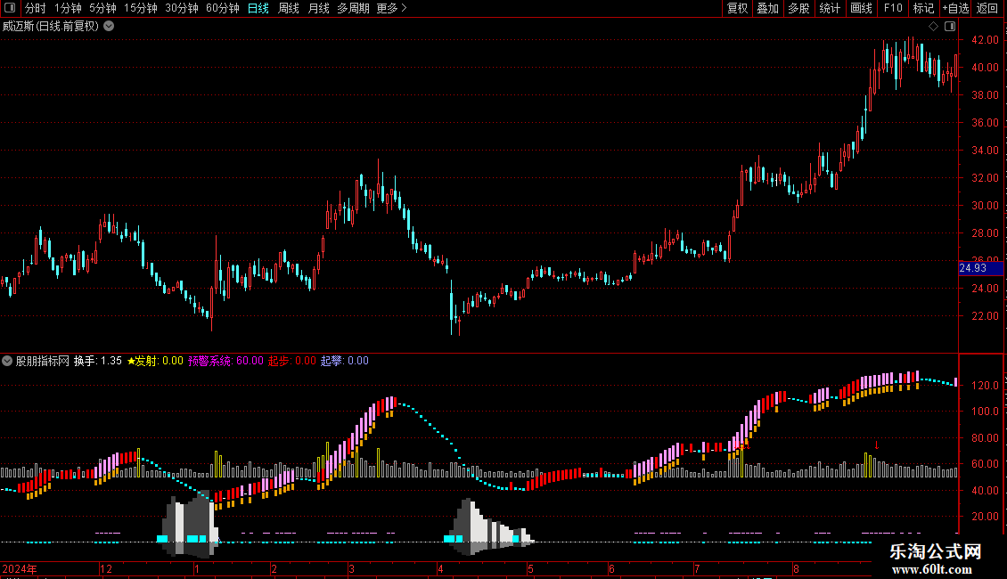
Task: Open the 股朋指标网 indicator dropdown circle
Action: [x=7, y=361]
